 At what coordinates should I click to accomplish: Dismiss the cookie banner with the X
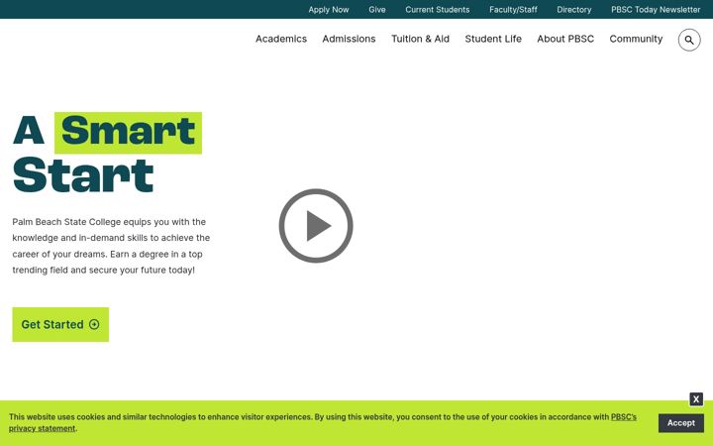[x=696, y=399]
